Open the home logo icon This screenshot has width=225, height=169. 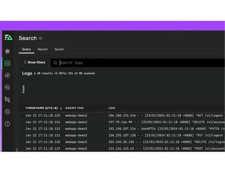(9, 37)
